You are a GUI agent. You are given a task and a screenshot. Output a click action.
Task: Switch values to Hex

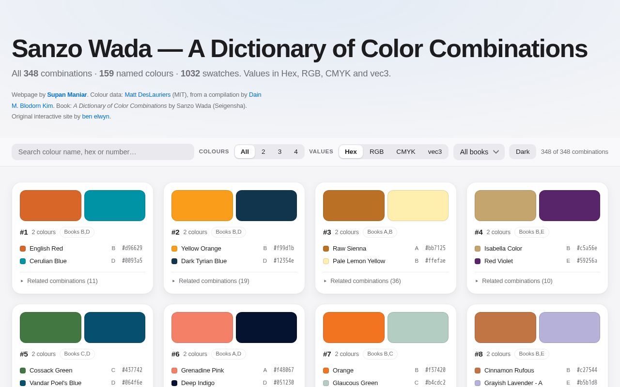point(351,152)
